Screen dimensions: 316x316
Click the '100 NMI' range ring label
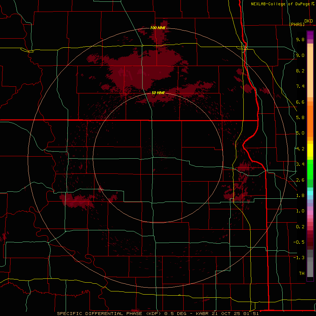[158, 28]
